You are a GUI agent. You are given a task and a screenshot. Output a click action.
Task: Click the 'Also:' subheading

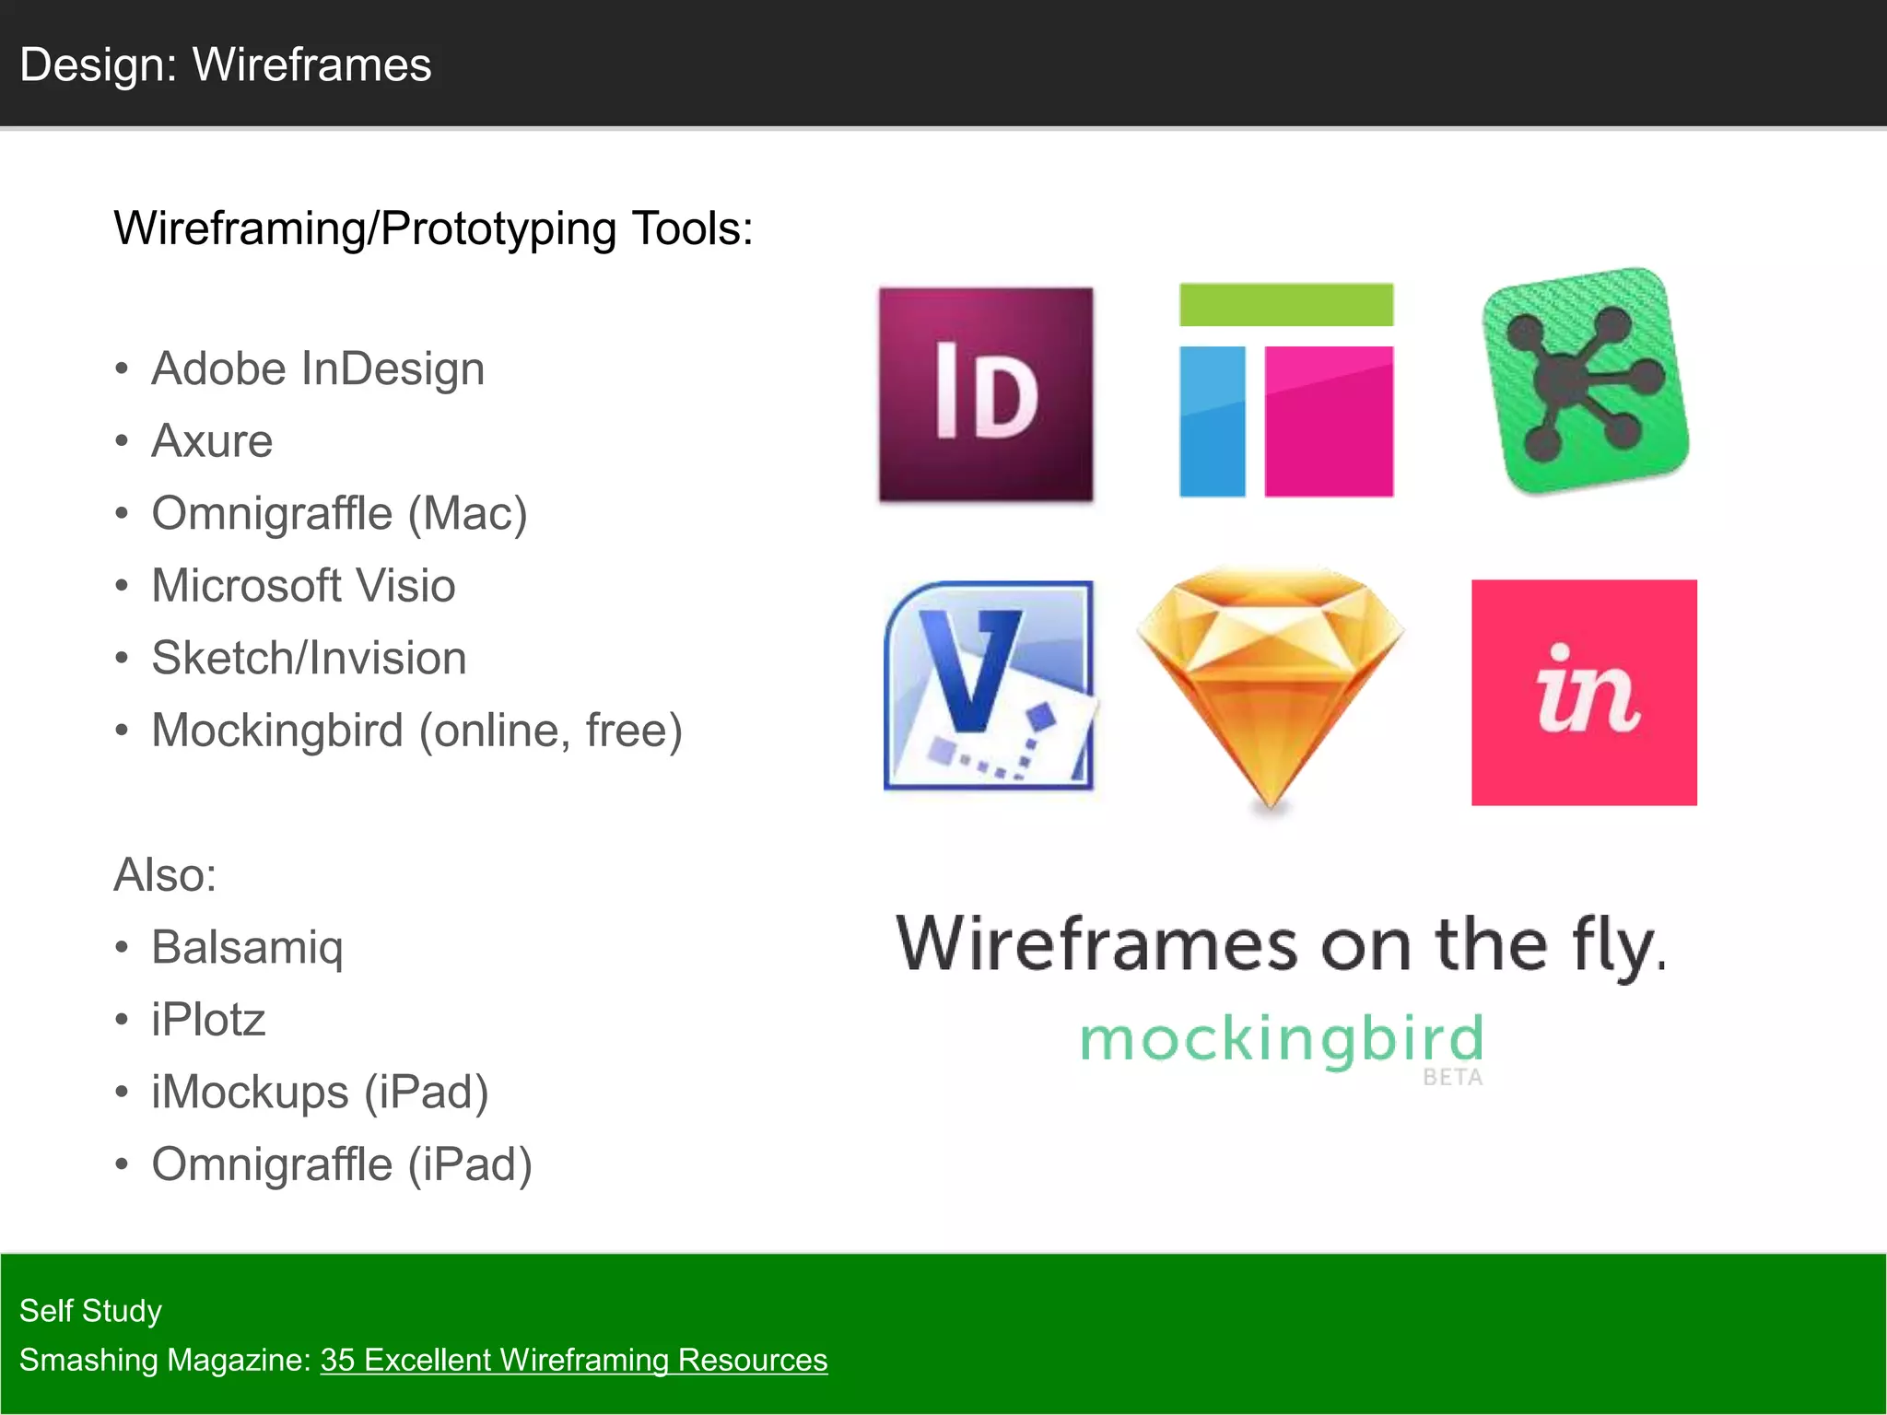[165, 874]
